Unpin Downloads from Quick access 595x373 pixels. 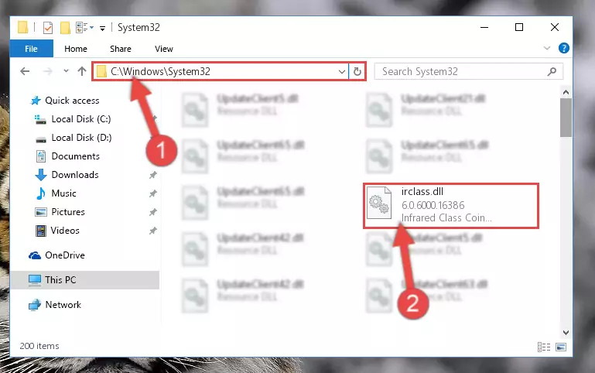pyautogui.click(x=152, y=175)
